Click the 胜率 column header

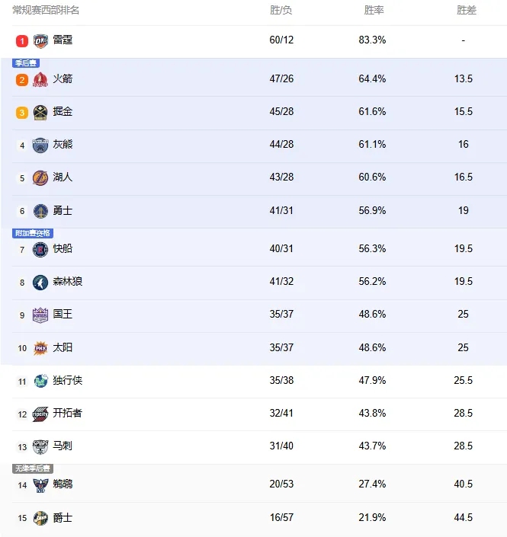click(x=374, y=10)
